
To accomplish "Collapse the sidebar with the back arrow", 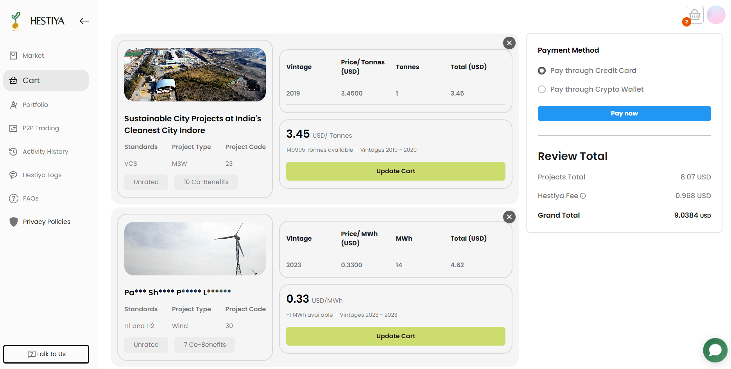I will point(84,21).
